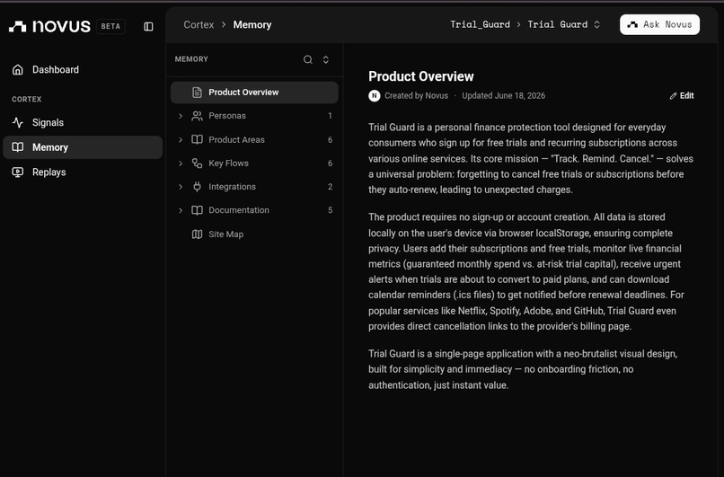
Task: Click the Product Areas label
Action: (236, 139)
